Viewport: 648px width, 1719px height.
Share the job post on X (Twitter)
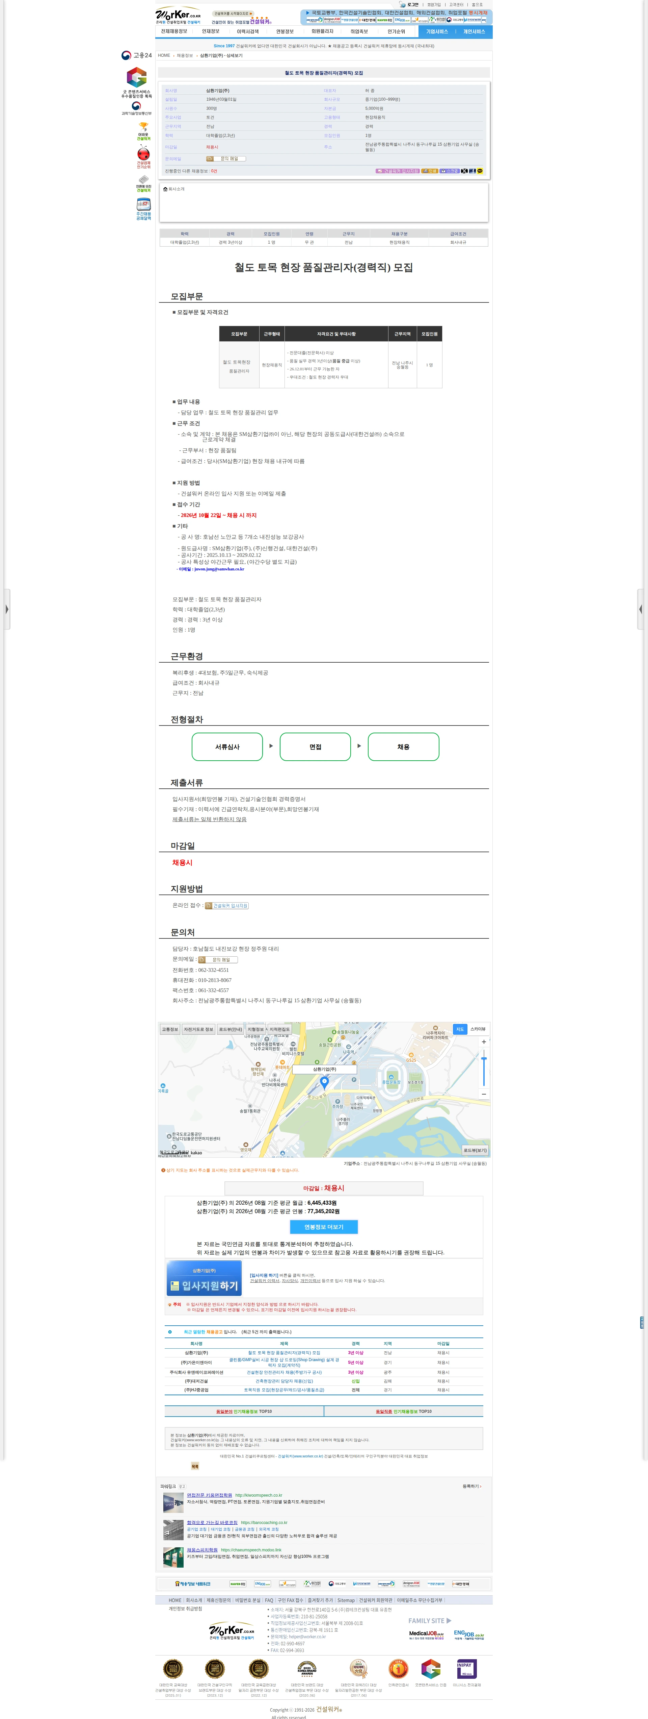[x=465, y=171]
